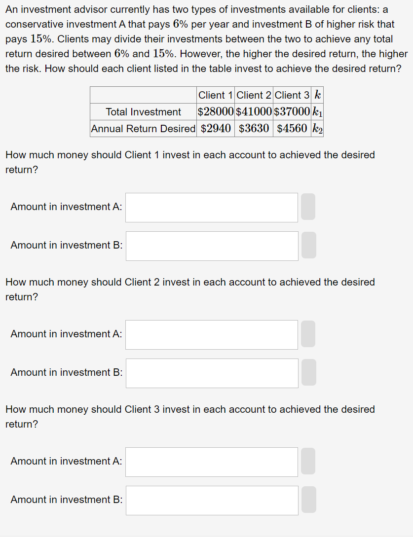Screen dimensions: 413x540
Task: Click the gray button beside Client 3 investment B field
Action: click(308, 500)
